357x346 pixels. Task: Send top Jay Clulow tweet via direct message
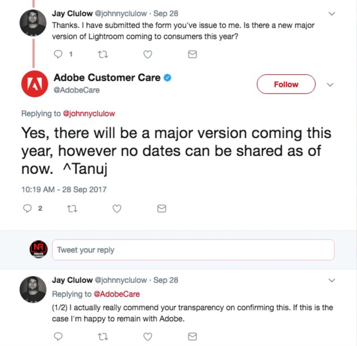192,54
